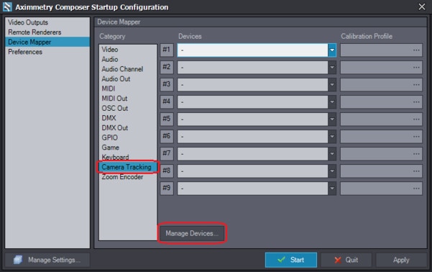
Task: Open the device #2 combo box
Action: pos(257,68)
